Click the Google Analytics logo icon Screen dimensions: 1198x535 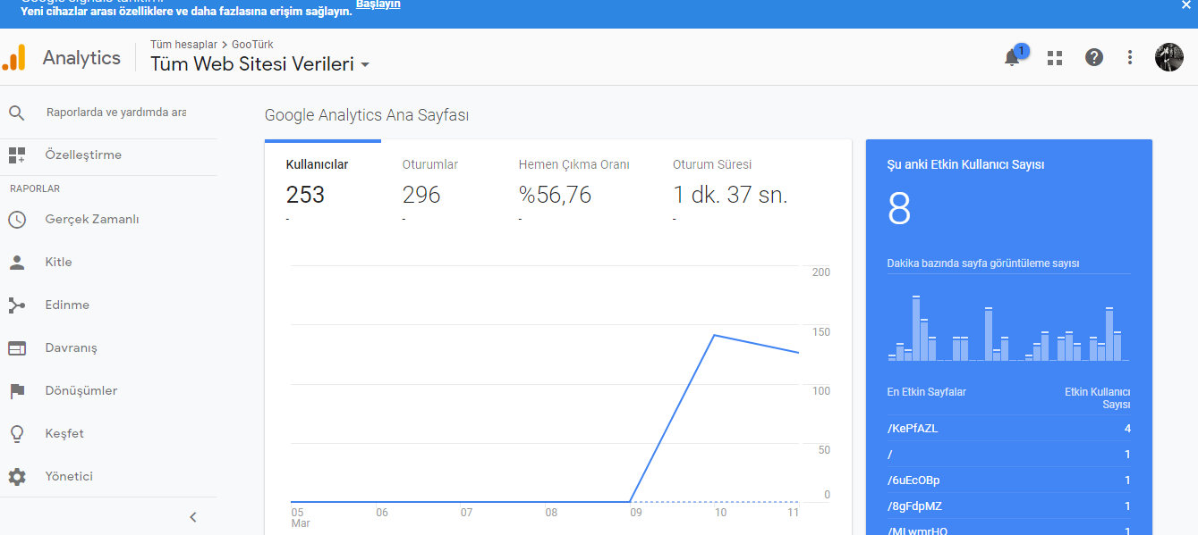click(x=14, y=58)
